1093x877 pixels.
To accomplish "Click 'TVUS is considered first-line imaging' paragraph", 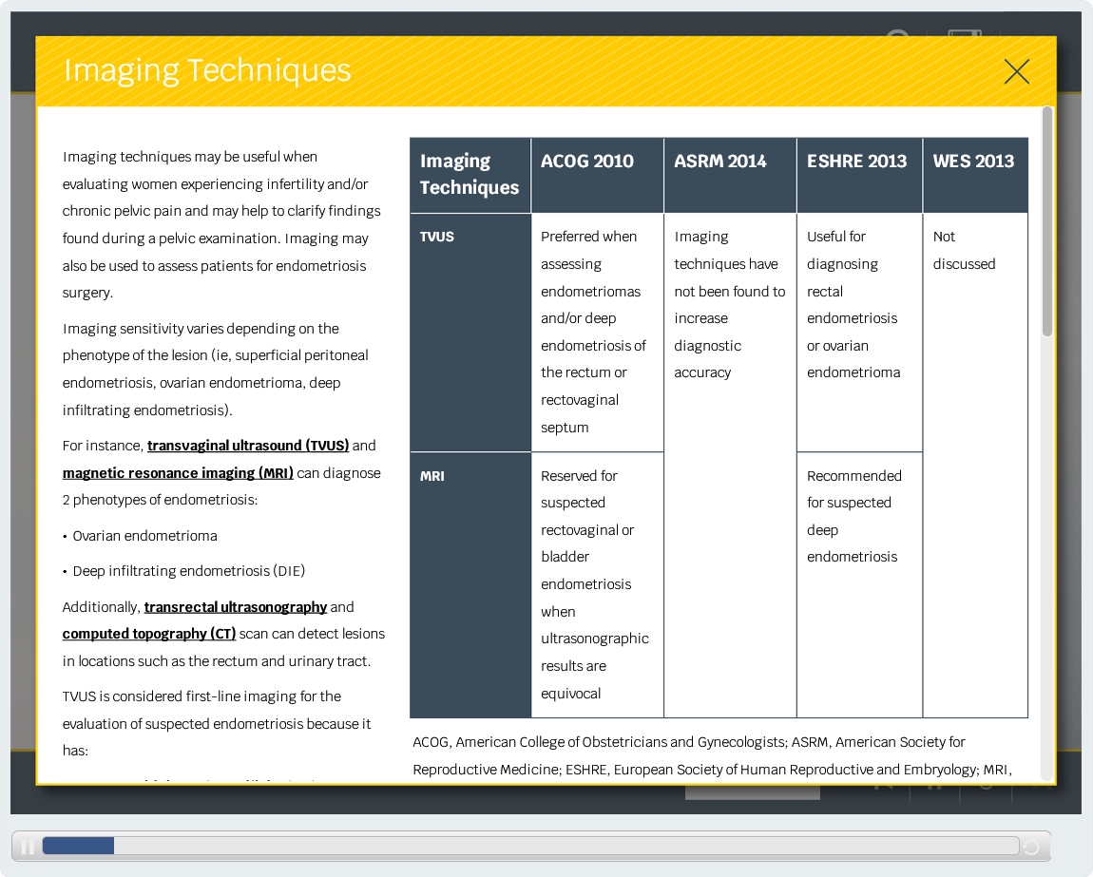I will [217, 724].
